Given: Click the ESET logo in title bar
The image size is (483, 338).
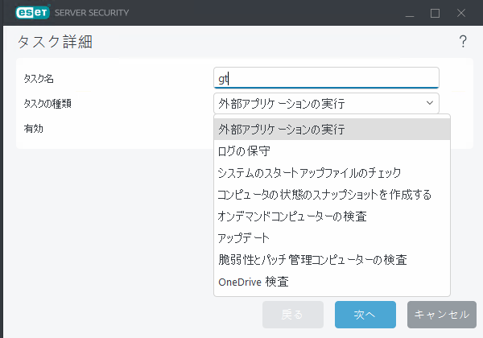Looking at the screenshot, I should pyautogui.click(x=32, y=13).
